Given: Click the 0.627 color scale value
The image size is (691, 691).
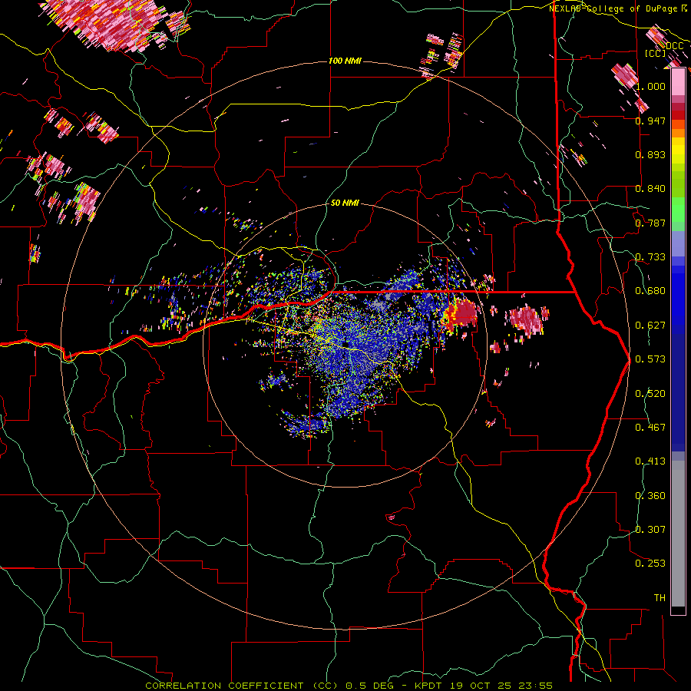Looking at the screenshot, I should 650,326.
